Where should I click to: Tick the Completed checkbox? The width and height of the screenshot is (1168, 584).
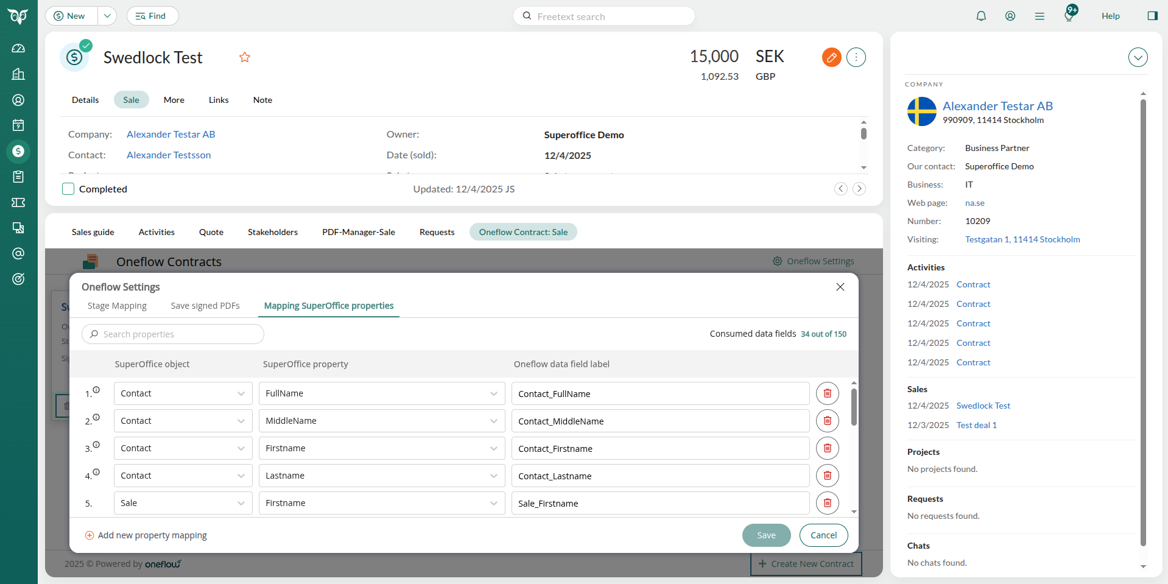(x=68, y=189)
